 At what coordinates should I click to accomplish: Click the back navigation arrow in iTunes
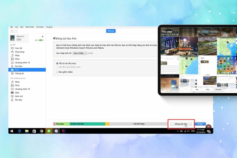12,31
